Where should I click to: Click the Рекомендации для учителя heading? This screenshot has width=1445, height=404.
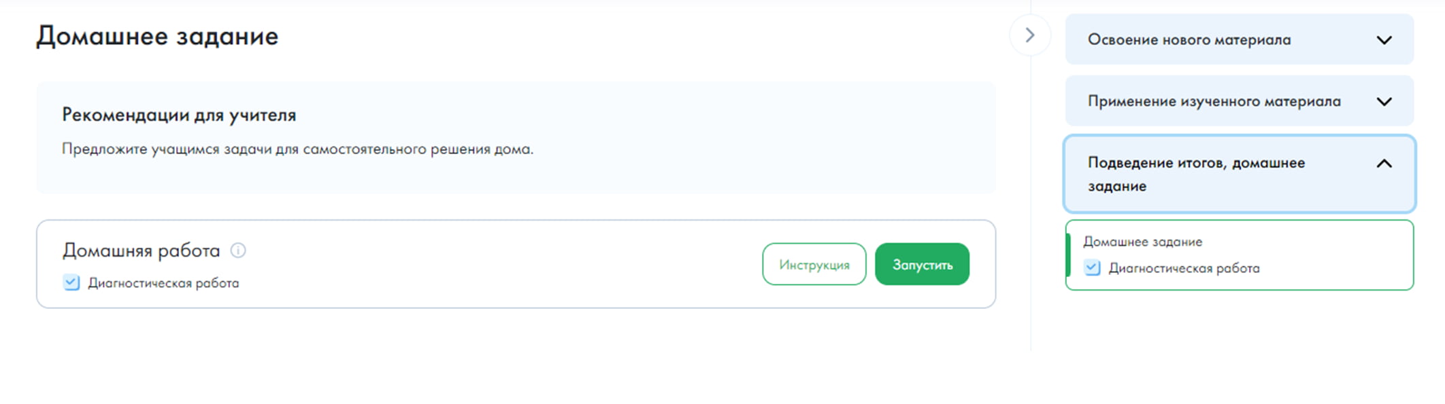pos(179,115)
